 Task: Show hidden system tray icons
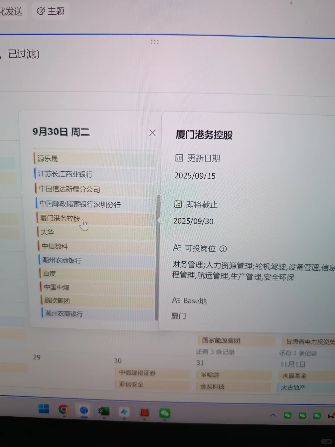(273, 415)
